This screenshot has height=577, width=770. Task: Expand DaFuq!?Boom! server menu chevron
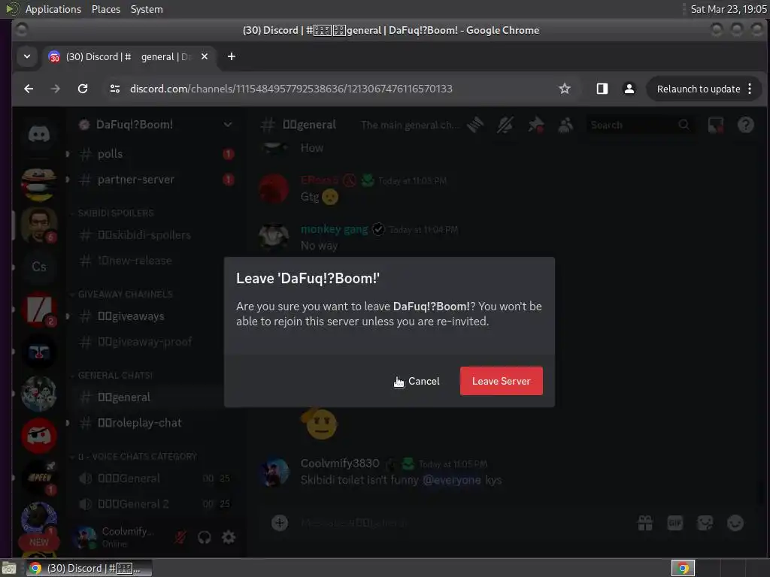point(227,125)
